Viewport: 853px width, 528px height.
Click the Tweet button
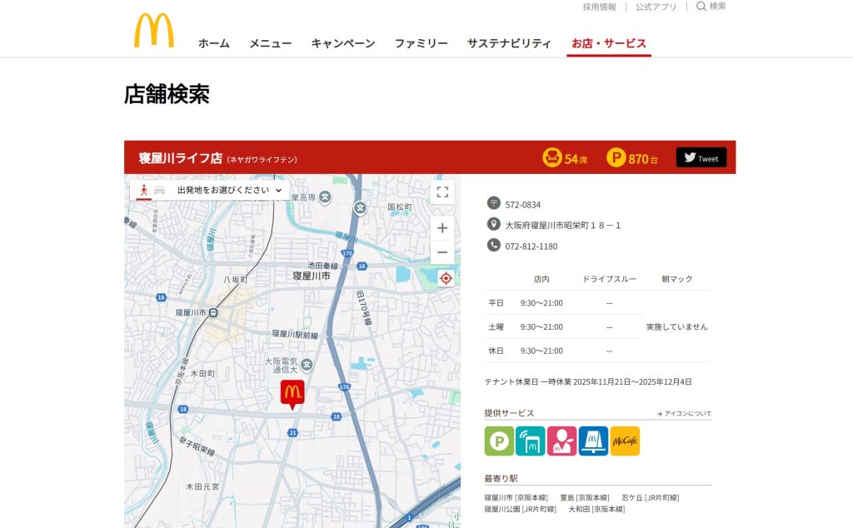click(x=701, y=157)
